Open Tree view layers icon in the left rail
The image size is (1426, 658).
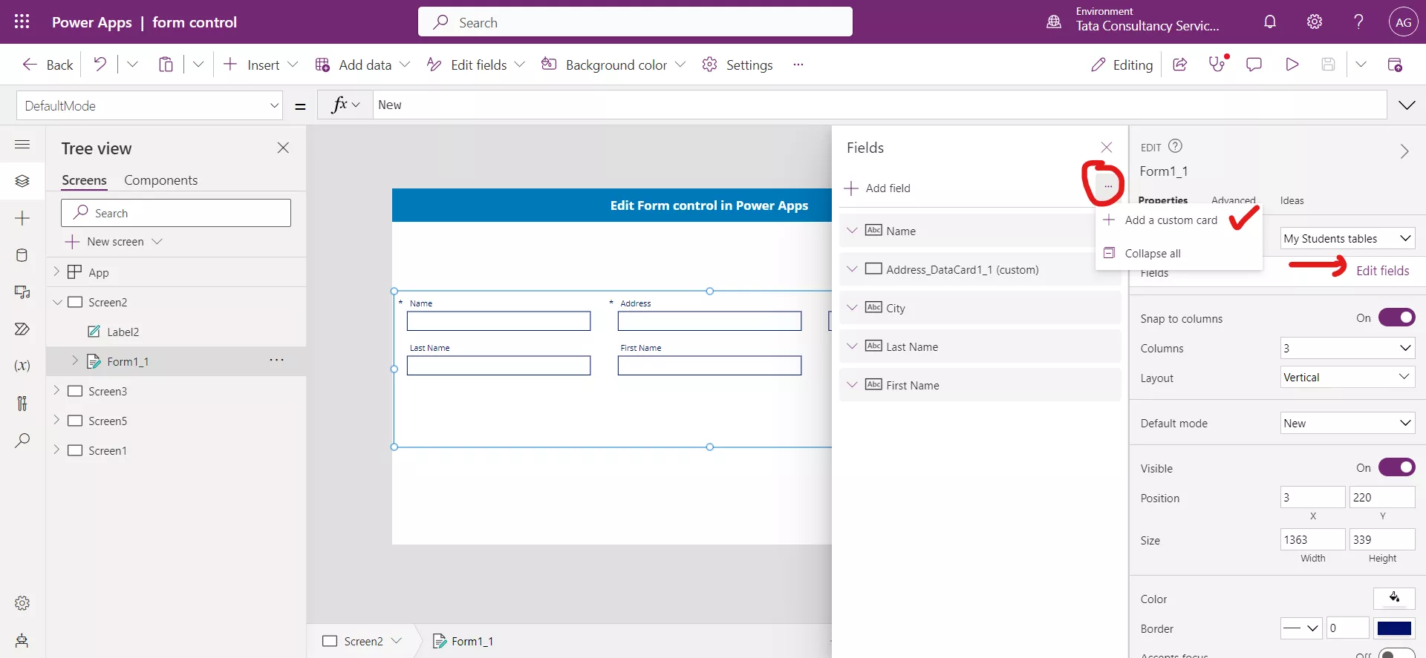22,181
